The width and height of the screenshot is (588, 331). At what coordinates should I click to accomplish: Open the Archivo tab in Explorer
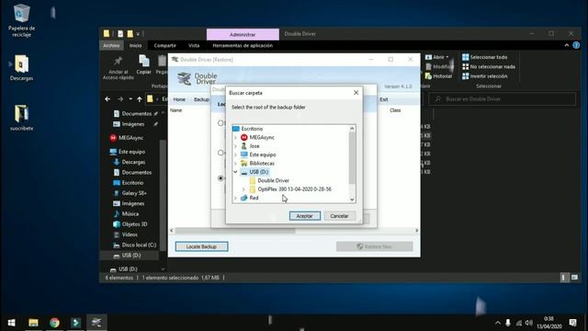click(111, 45)
